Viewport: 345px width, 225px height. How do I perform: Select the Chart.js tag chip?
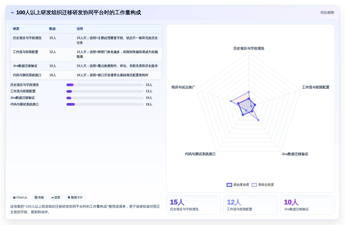pos(20,198)
